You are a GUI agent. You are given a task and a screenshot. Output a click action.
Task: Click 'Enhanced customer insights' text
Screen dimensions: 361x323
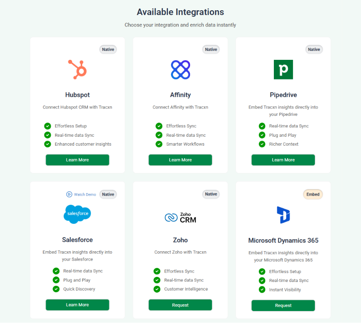click(83, 144)
